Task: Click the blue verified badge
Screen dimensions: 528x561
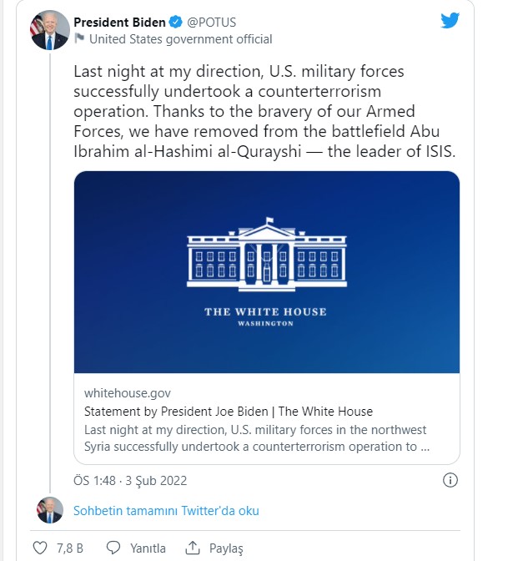Action: (176, 23)
